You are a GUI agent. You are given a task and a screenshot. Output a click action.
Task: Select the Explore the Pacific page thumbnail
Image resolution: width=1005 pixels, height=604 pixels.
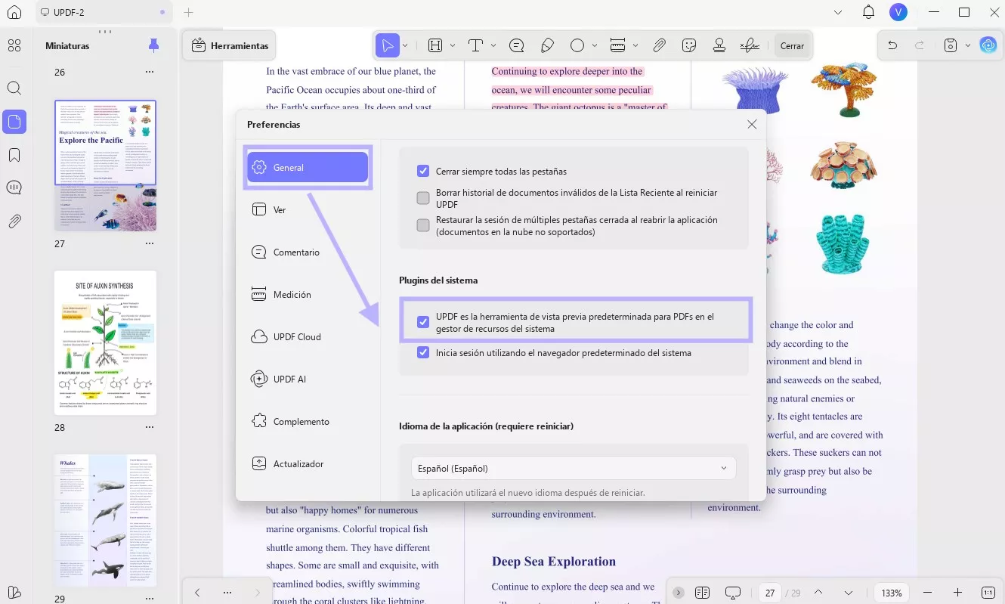(x=105, y=166)
